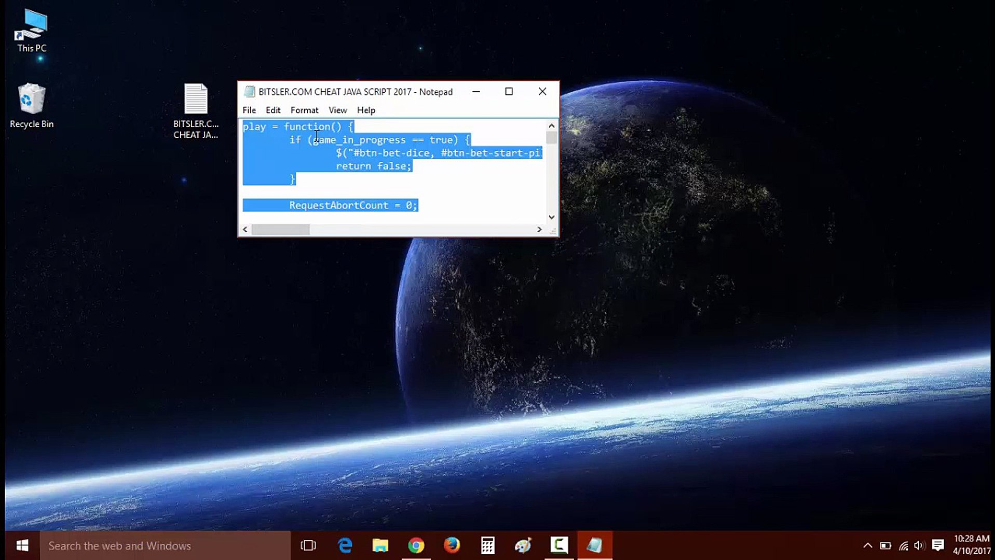Click the vertical scrollbar thumb in Notepad
This screenshot has height=560, width=995.
click(x=552, y=137)
